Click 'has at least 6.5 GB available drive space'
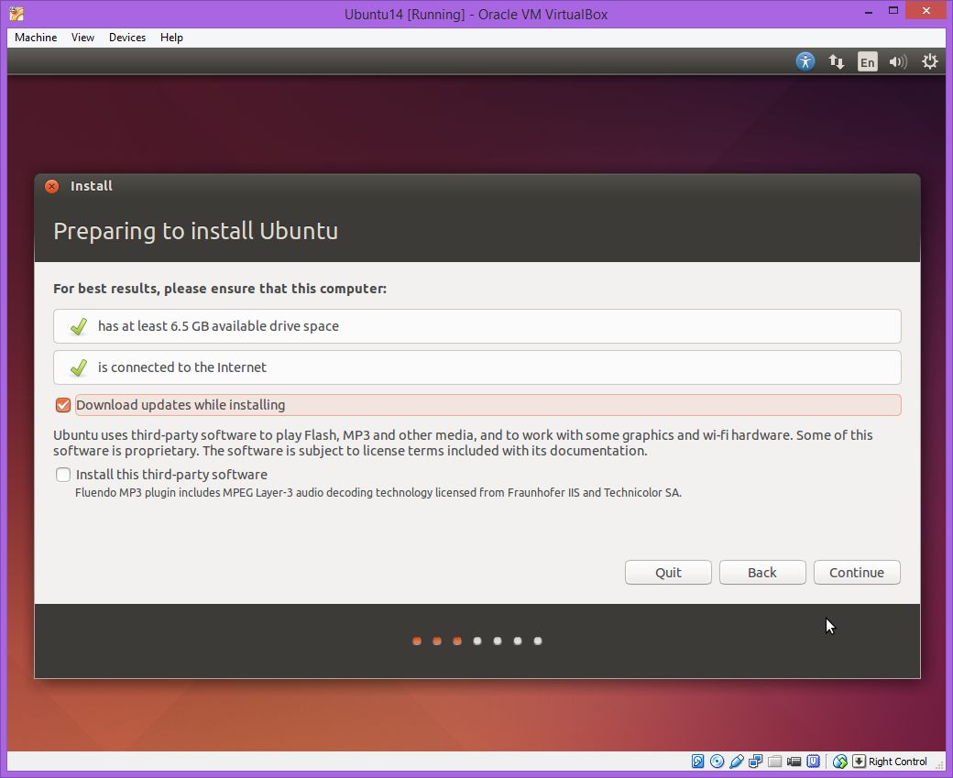The height and width of the screenshot is (778, 953). click(x=477, y=326)
